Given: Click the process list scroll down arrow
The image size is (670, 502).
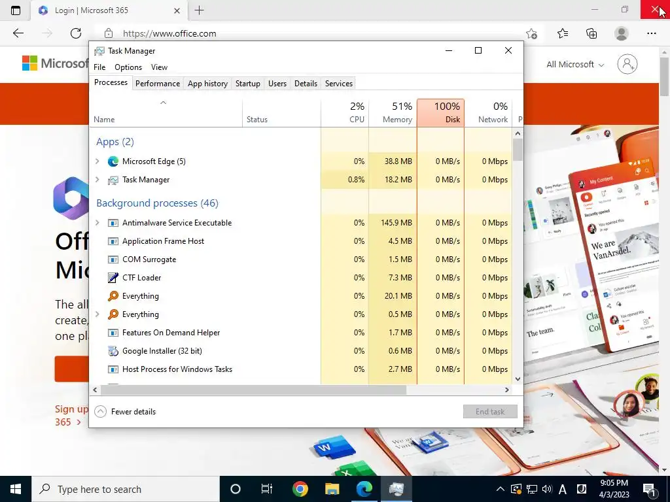Looking at the screenshot, I should click(518, 378).
